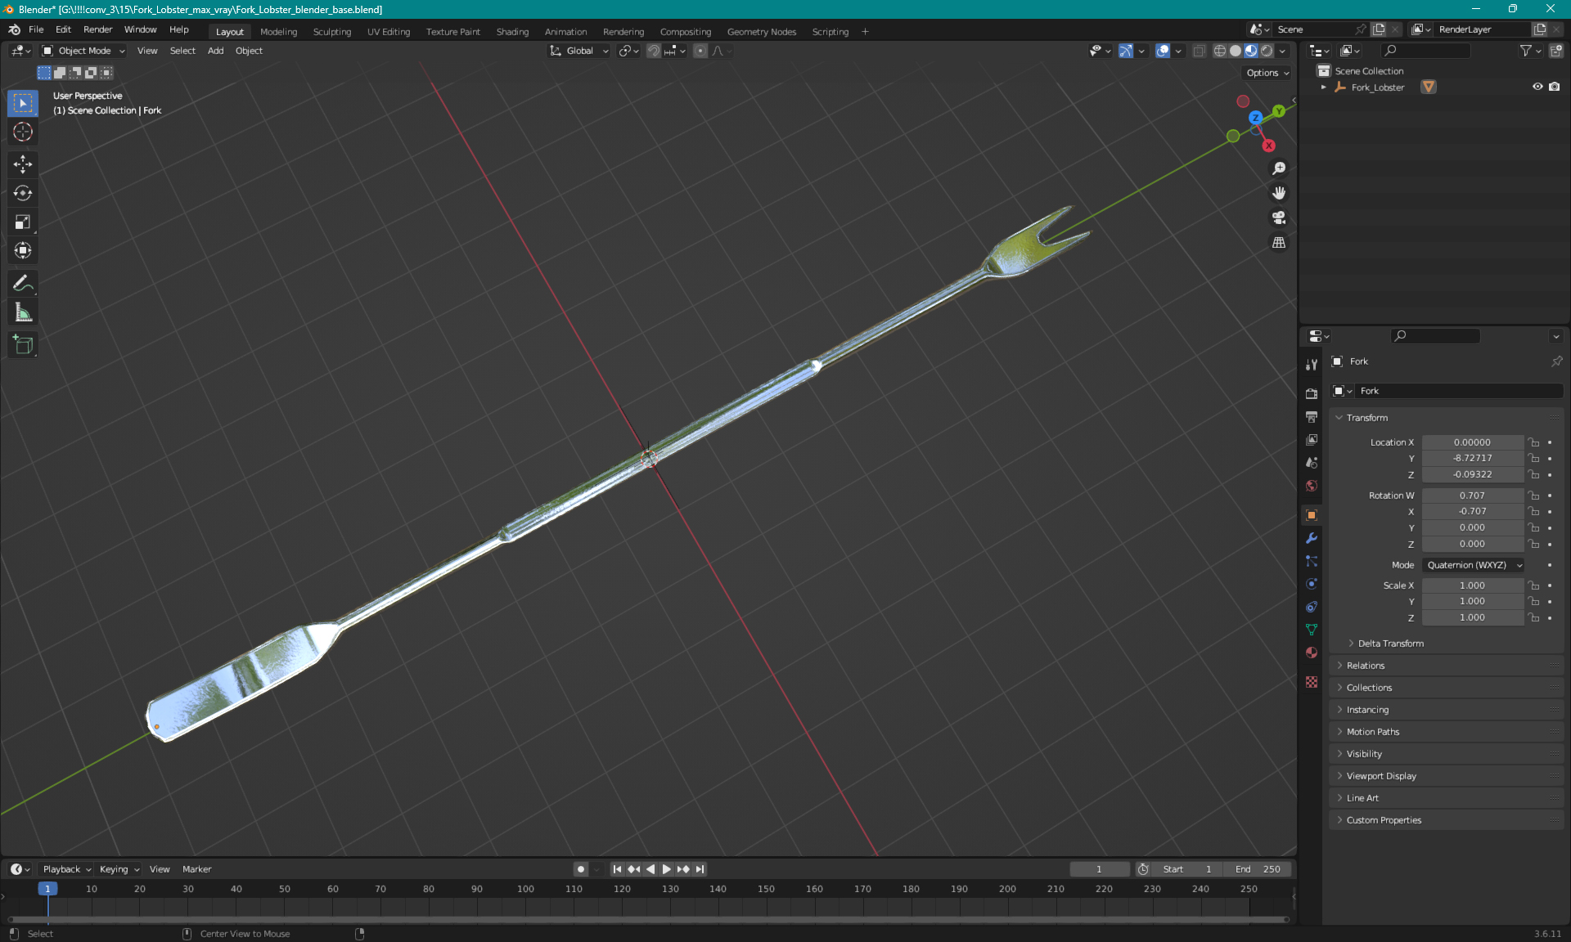Switch to the Shading workspace tab
The height and width of the screenshot is (942, 1571).
pos(512,32)
